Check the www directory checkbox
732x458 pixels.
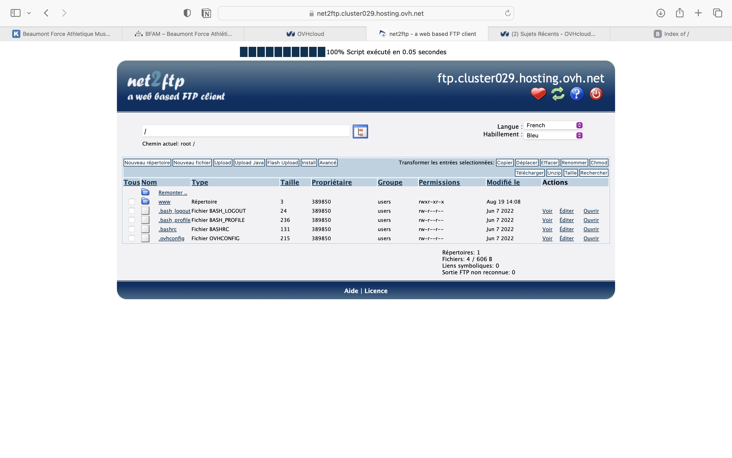pos(132,202)
